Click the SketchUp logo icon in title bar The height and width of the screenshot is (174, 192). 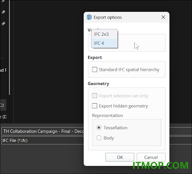(x=89, y=17)
